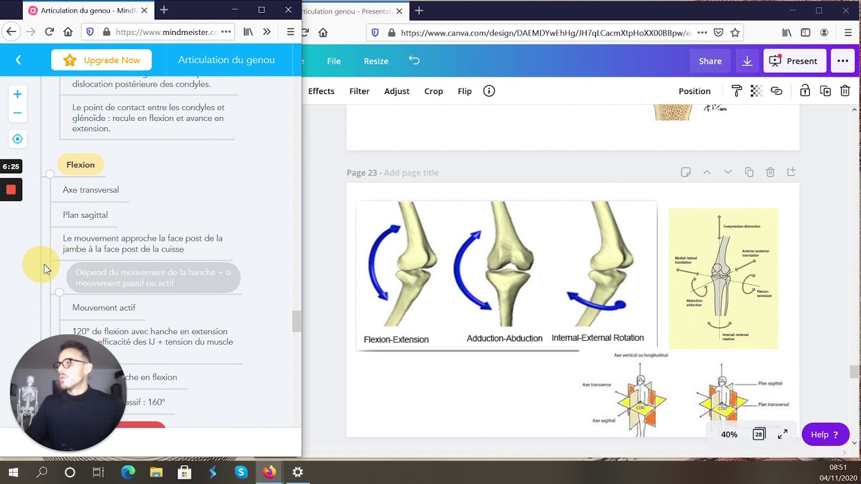Open new tab in MindMeister browser window
This screenshot has width=861, height=484.
point(164,10)
